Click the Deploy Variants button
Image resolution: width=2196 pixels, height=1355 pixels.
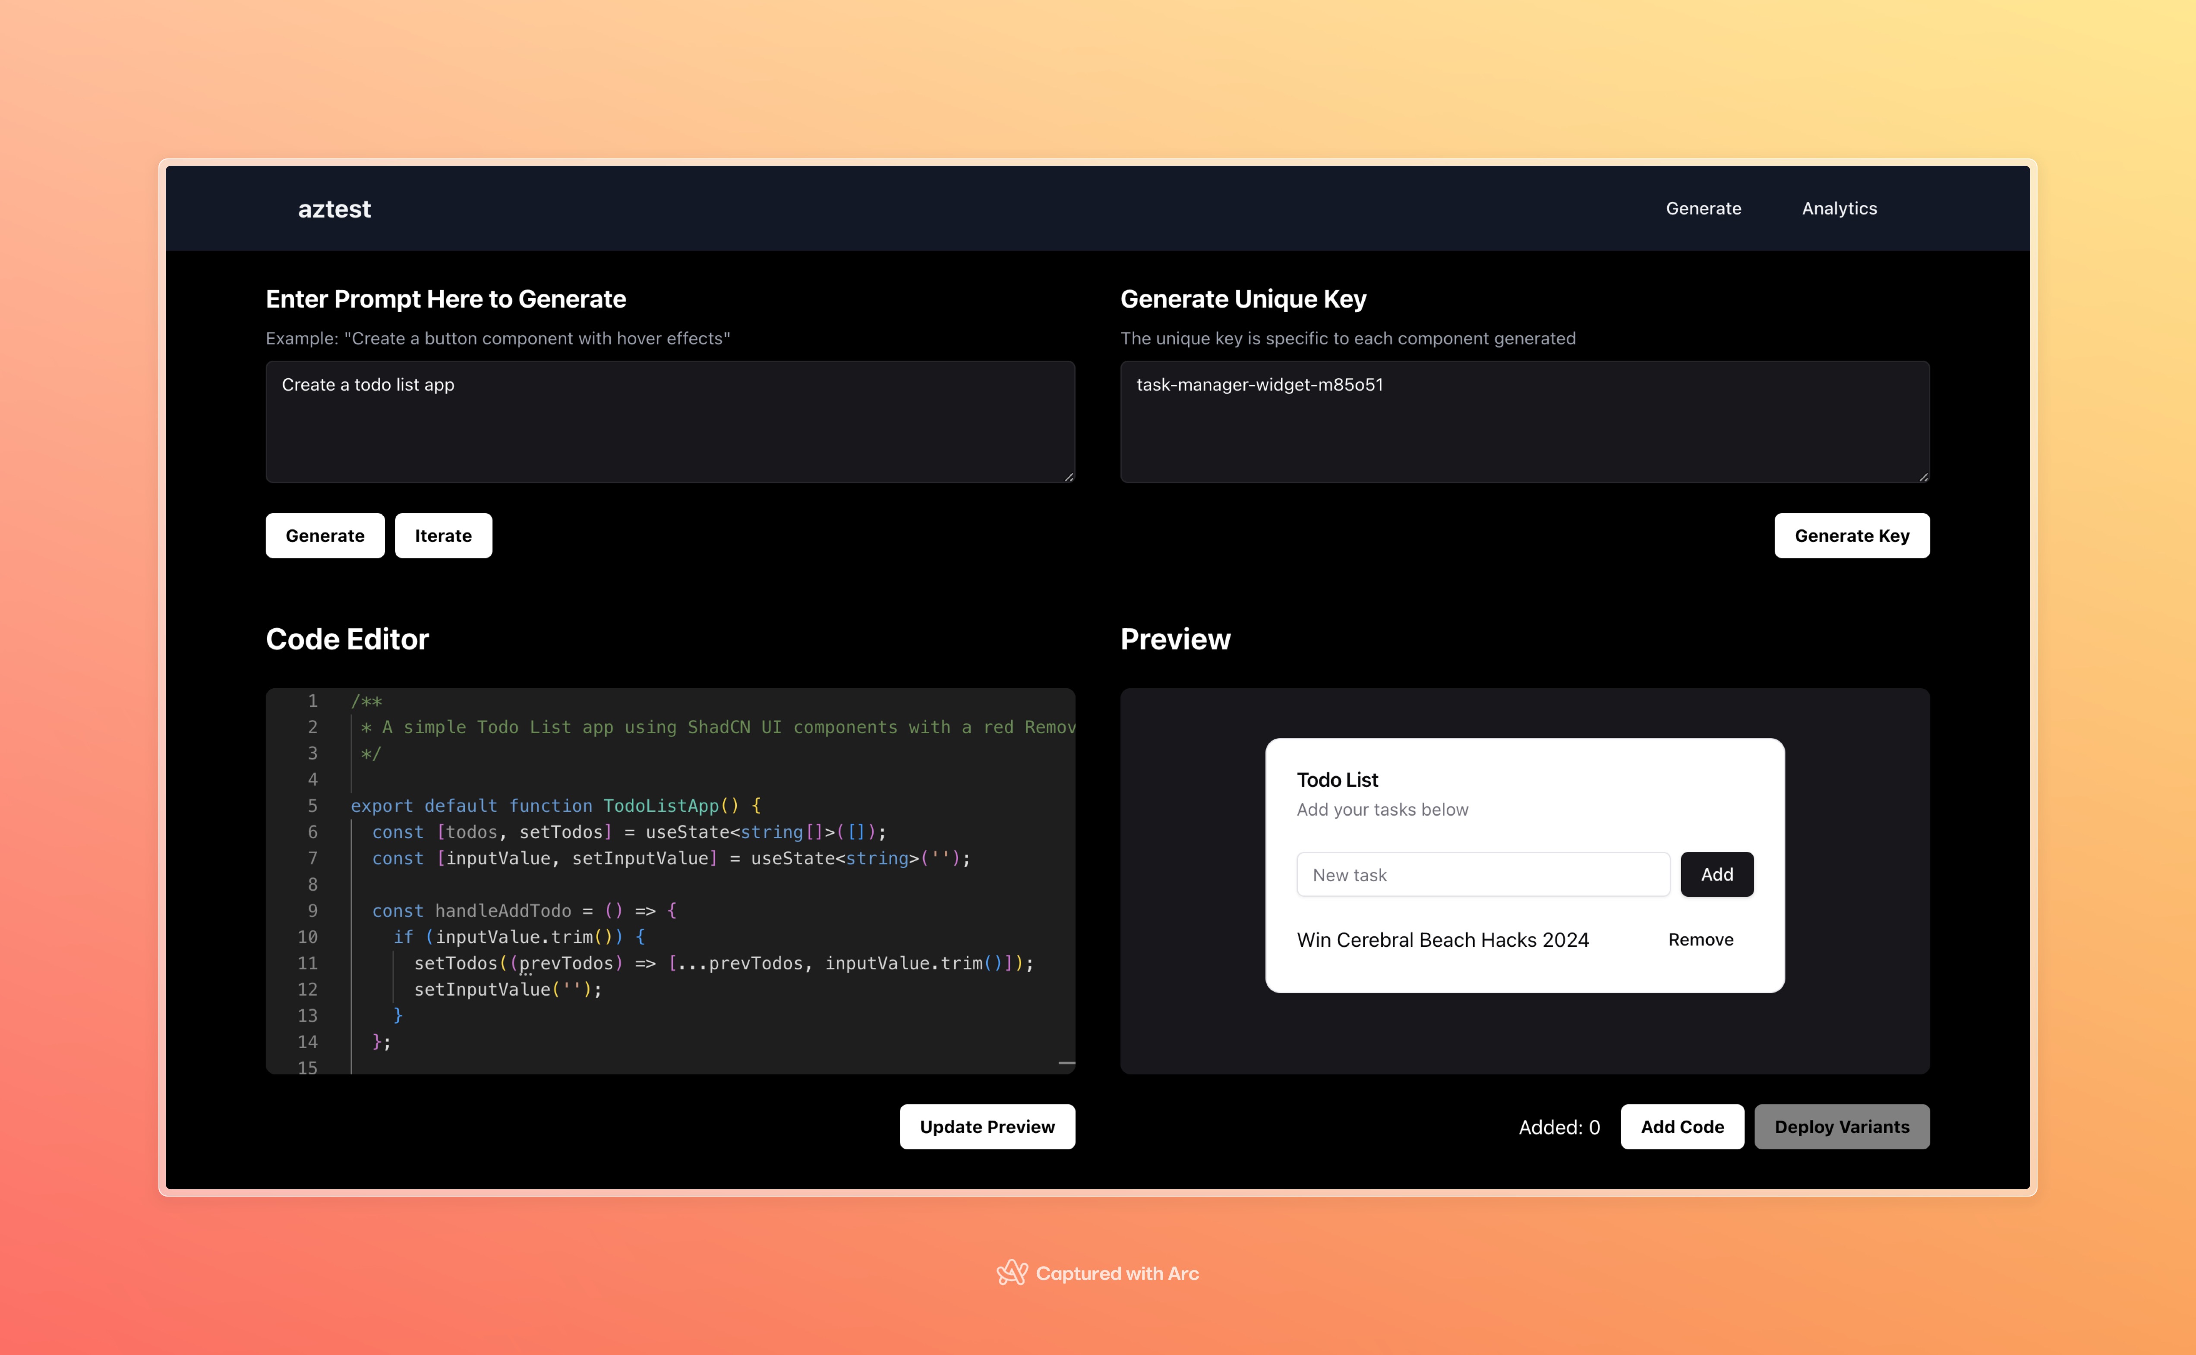pos(1841,1126)
